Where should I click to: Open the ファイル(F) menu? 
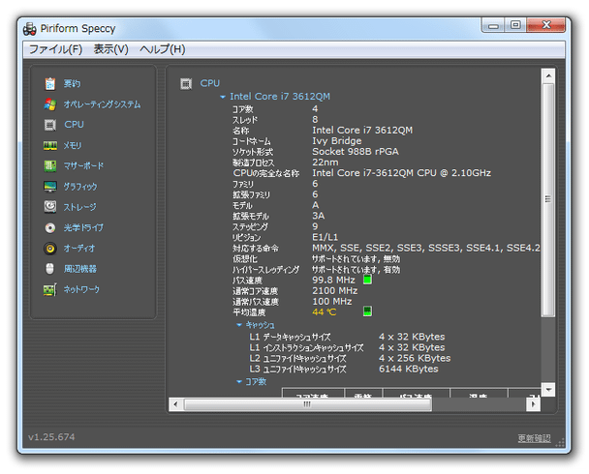(55, 49)
